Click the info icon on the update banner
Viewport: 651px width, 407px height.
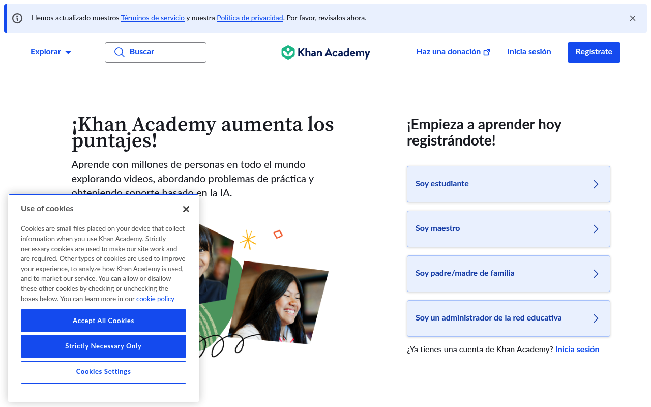click(x=17, y=18)
